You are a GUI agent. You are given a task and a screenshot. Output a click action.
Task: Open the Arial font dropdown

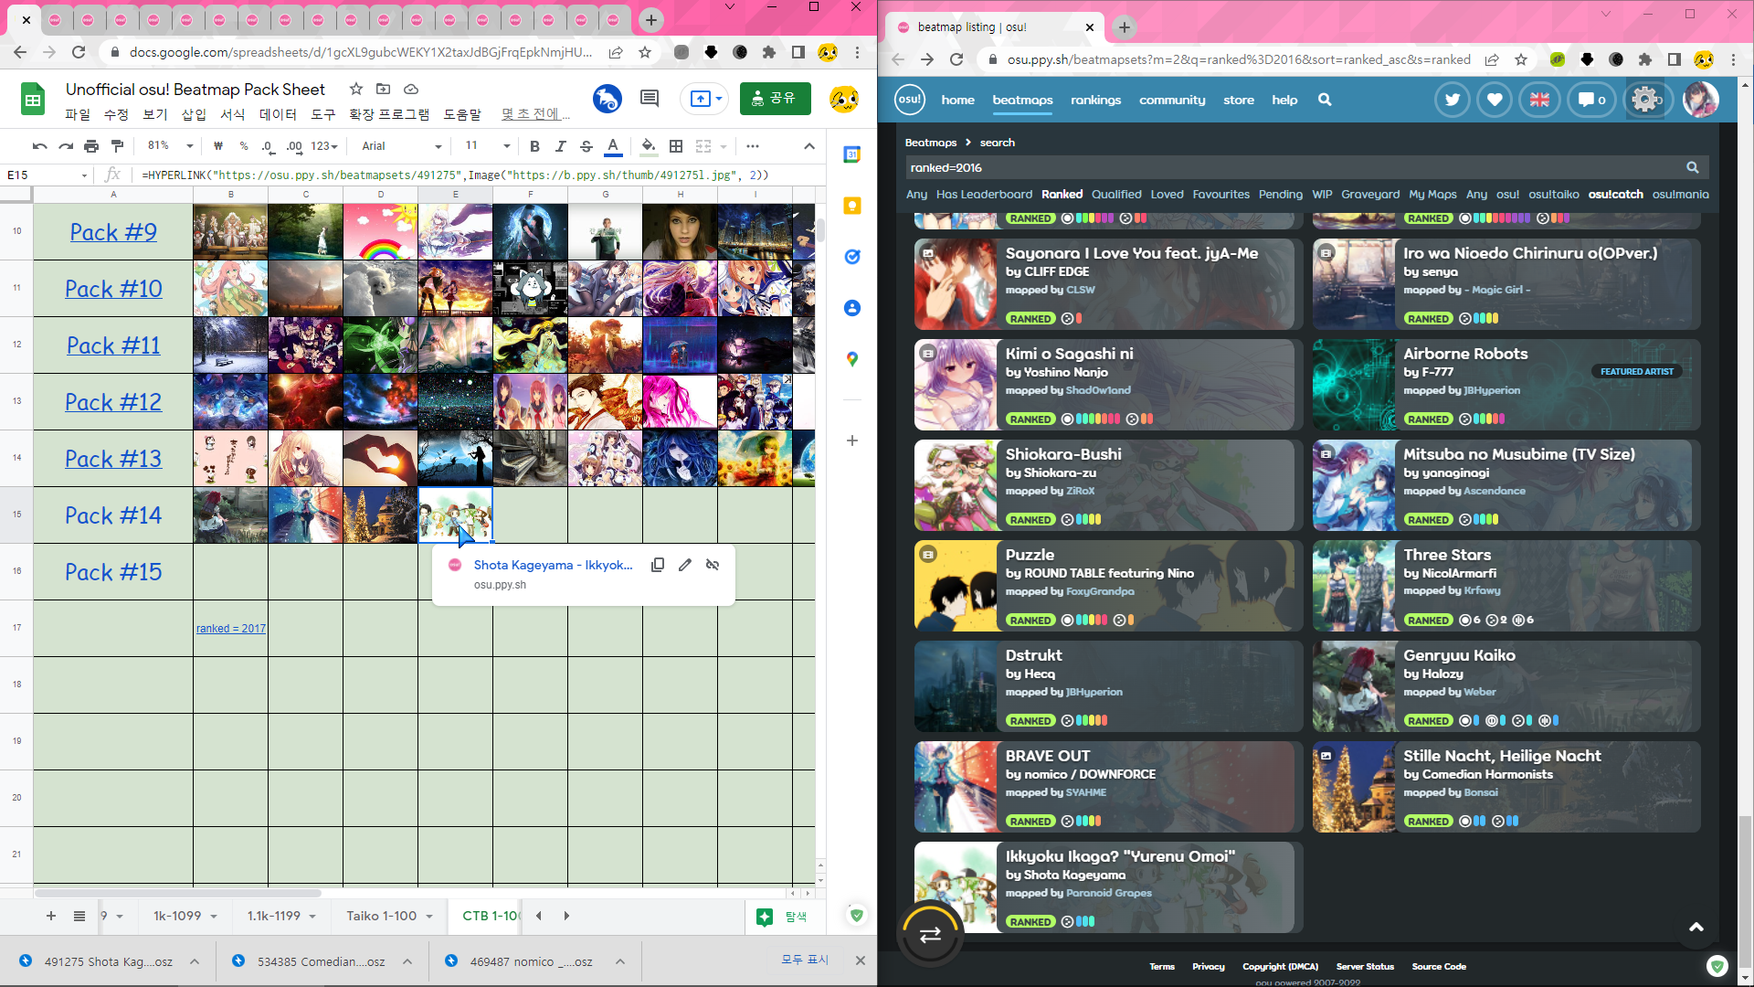(402, 146)
